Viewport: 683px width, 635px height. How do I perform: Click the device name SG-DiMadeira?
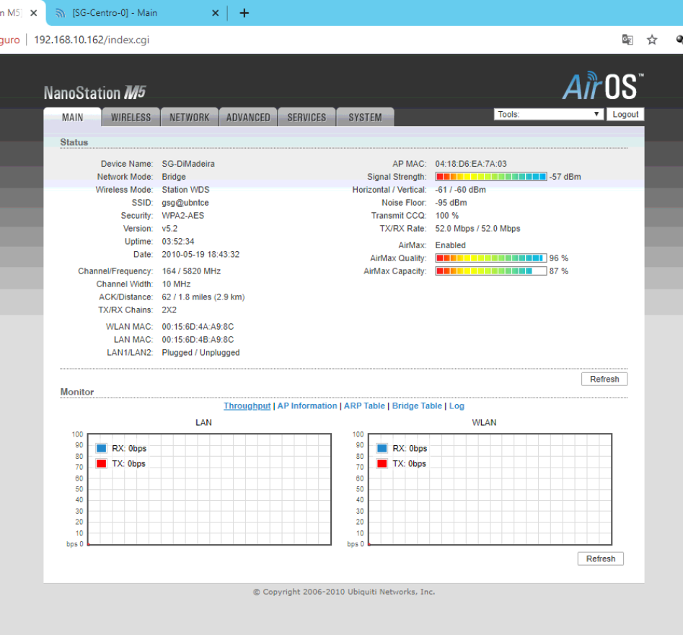[x=188, y=164]
